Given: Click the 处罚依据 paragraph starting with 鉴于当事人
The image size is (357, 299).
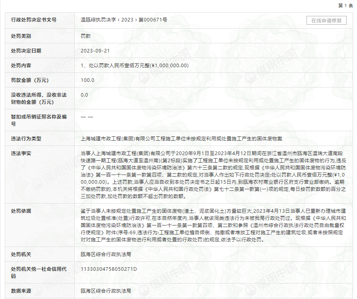Looking at the screenshot, I should (x=213, y=225).
